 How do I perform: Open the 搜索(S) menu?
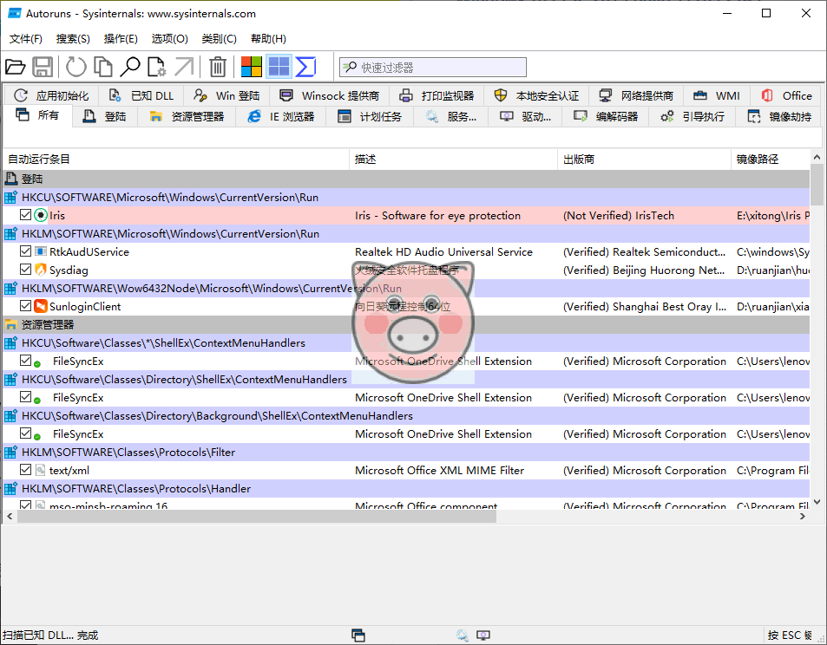tap(73, 38)
